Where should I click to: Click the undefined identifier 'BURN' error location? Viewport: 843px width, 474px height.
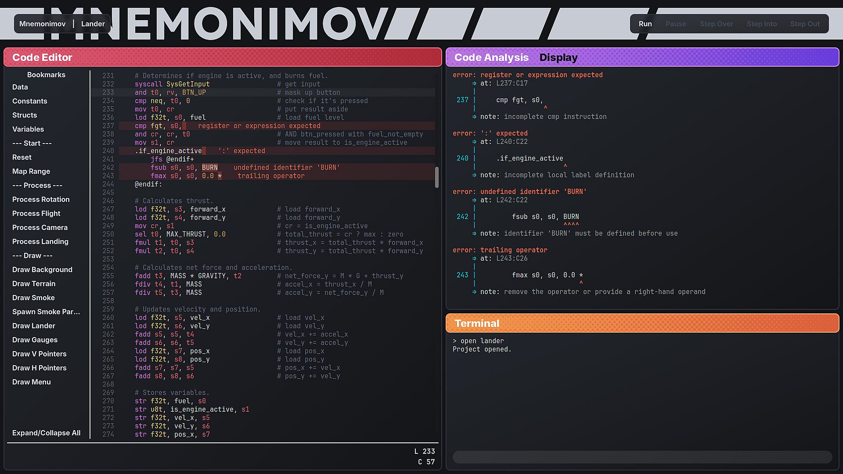(x=512, y=200)
